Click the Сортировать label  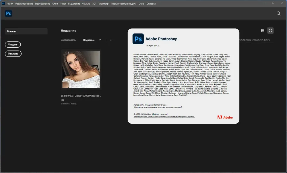point(68,40)
